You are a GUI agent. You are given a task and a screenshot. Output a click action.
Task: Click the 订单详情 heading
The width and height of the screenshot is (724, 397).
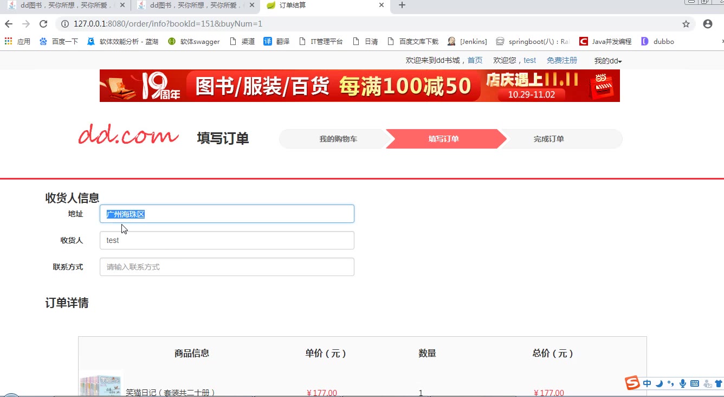coord(67,303)
